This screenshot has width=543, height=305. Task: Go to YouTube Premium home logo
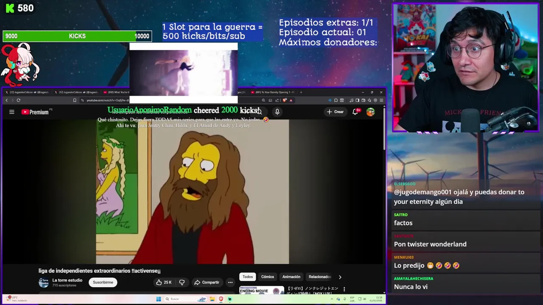coord(35,112)
